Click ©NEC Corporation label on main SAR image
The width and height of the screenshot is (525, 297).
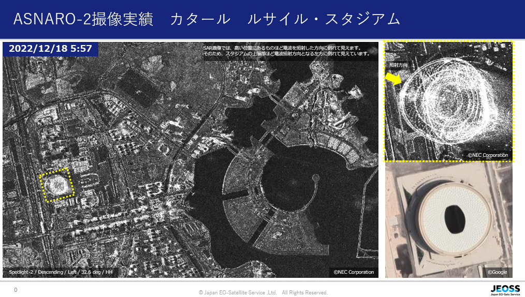tap(354, 272)
